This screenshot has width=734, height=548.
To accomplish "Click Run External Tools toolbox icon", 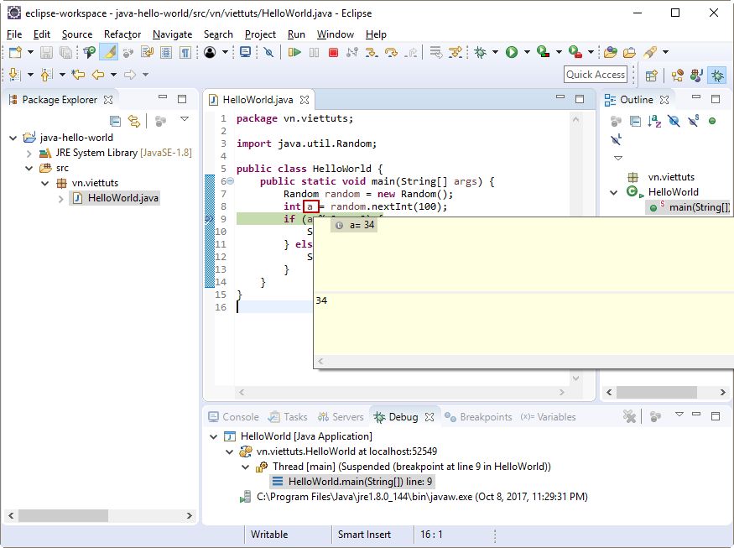I will [x=575, y=52].
